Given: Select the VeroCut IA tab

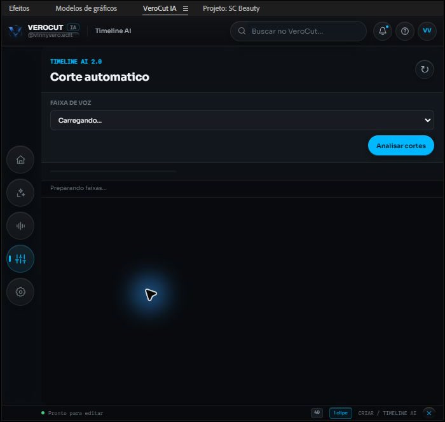Looking at the screenshot, I should pos(160,8).
